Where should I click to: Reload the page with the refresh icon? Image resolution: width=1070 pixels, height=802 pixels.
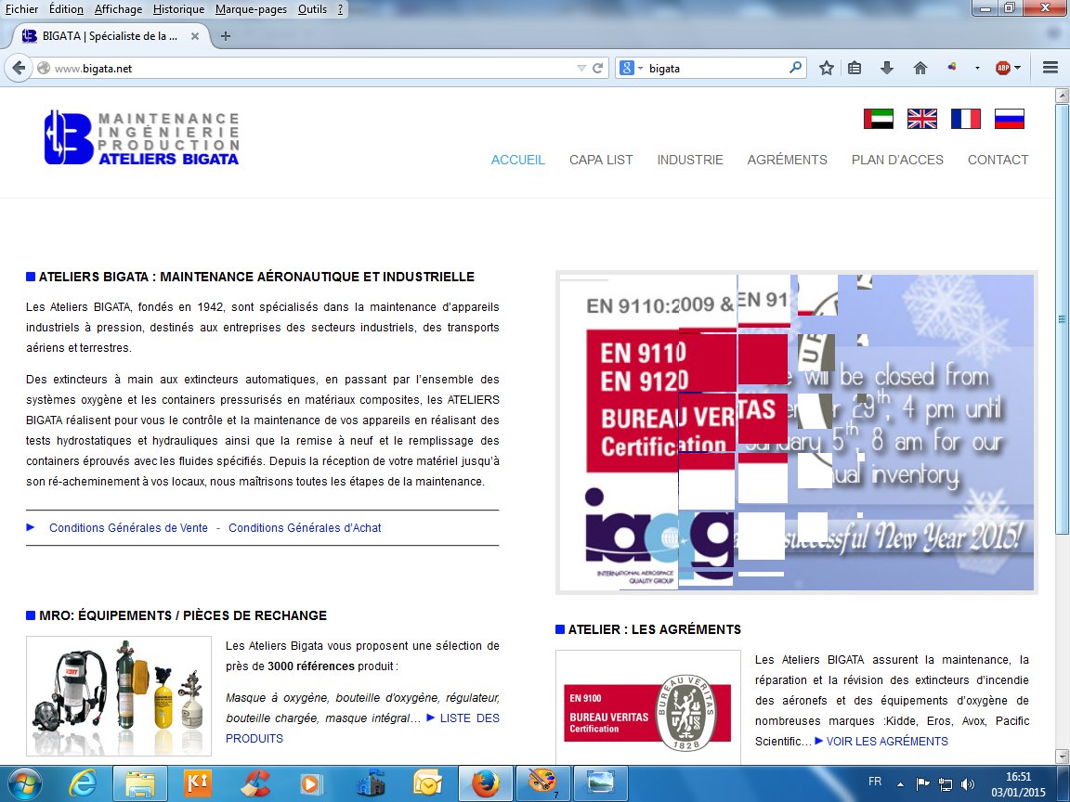tap(598, 68)
